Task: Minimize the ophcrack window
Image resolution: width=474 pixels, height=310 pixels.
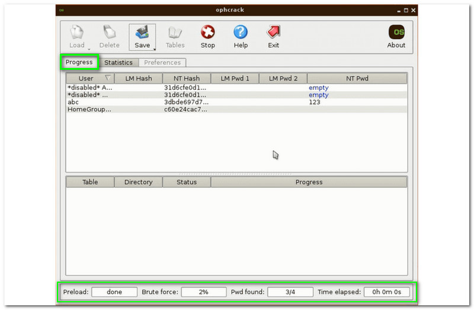Action: click(x=399, y=11)
